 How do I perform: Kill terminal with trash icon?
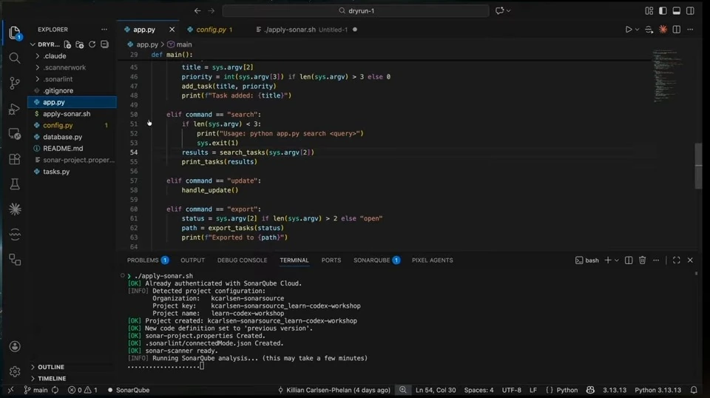(x=642, y=260)
